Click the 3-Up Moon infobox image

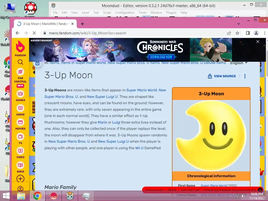point(211,136)
